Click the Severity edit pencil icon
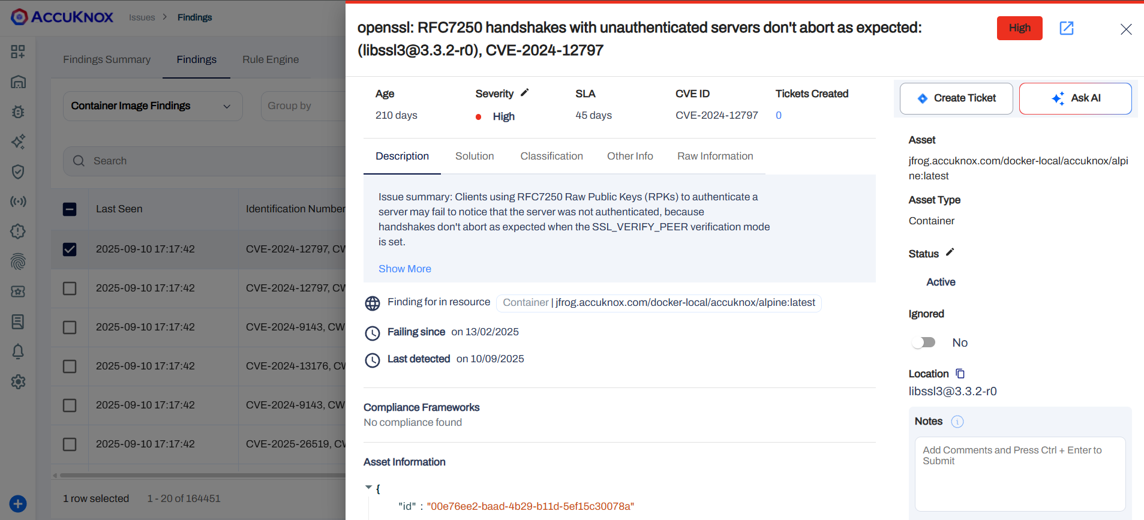This screenshot has height=520, width=1144. point(524,93)
